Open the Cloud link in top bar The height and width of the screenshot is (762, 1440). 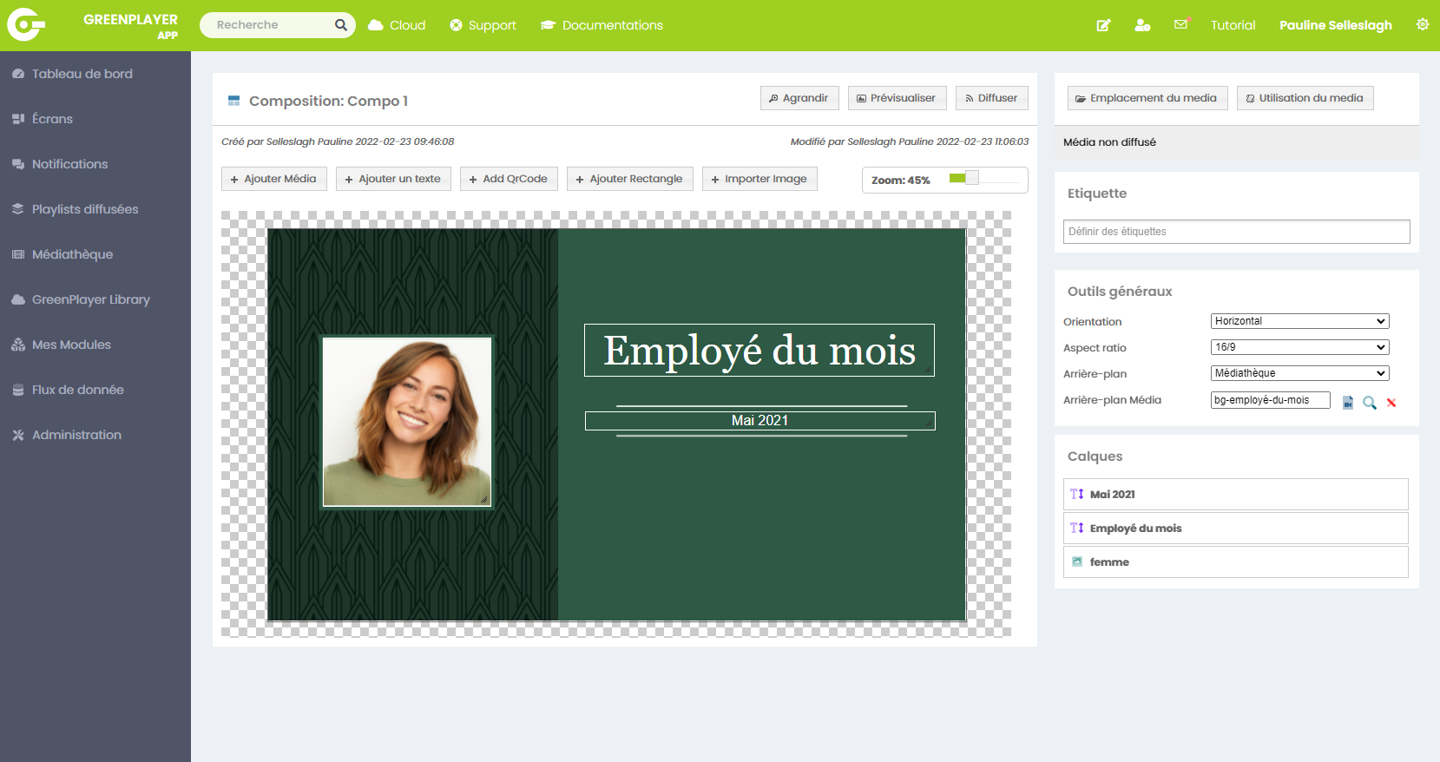point(397,25)
